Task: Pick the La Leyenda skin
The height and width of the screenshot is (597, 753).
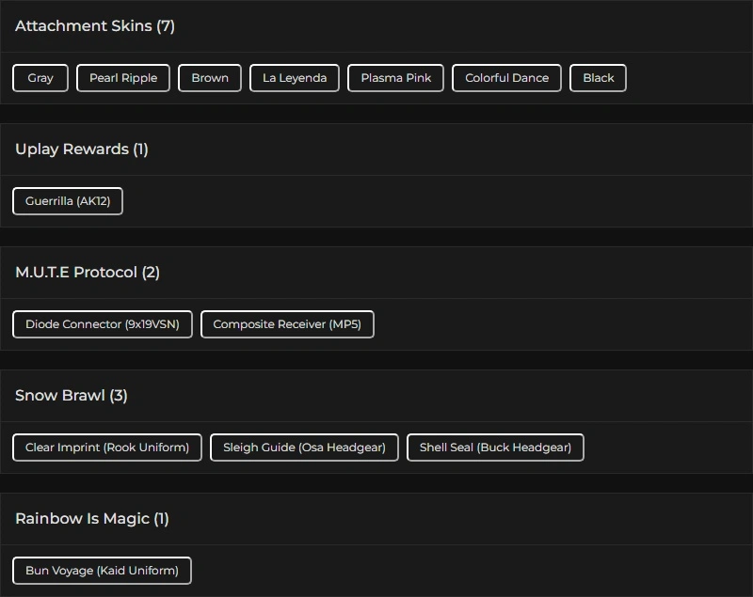Action: coord(295,78)
